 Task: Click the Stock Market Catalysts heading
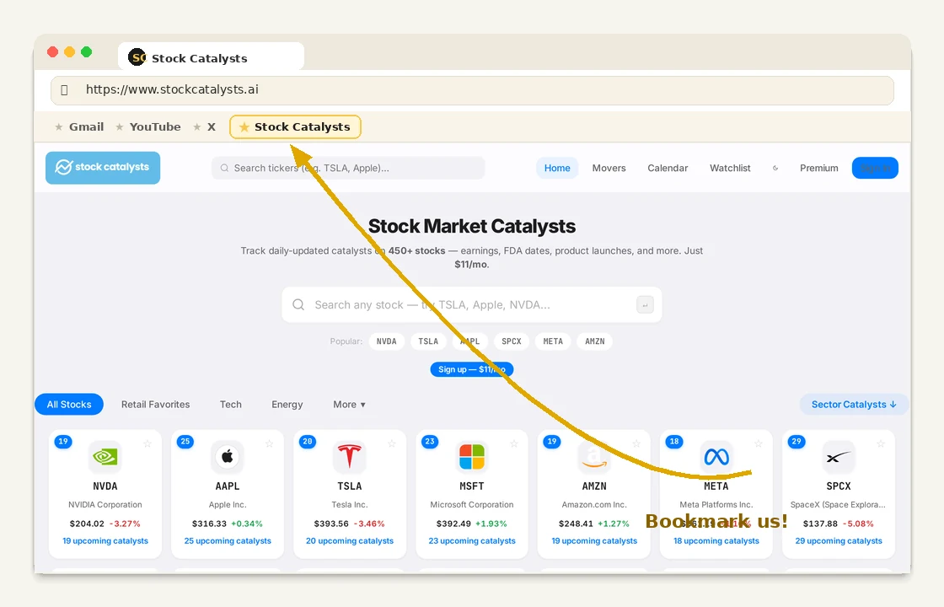[471, 227]
